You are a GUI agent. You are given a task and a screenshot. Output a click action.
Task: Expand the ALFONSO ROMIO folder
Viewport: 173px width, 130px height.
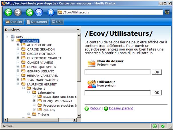18,45
